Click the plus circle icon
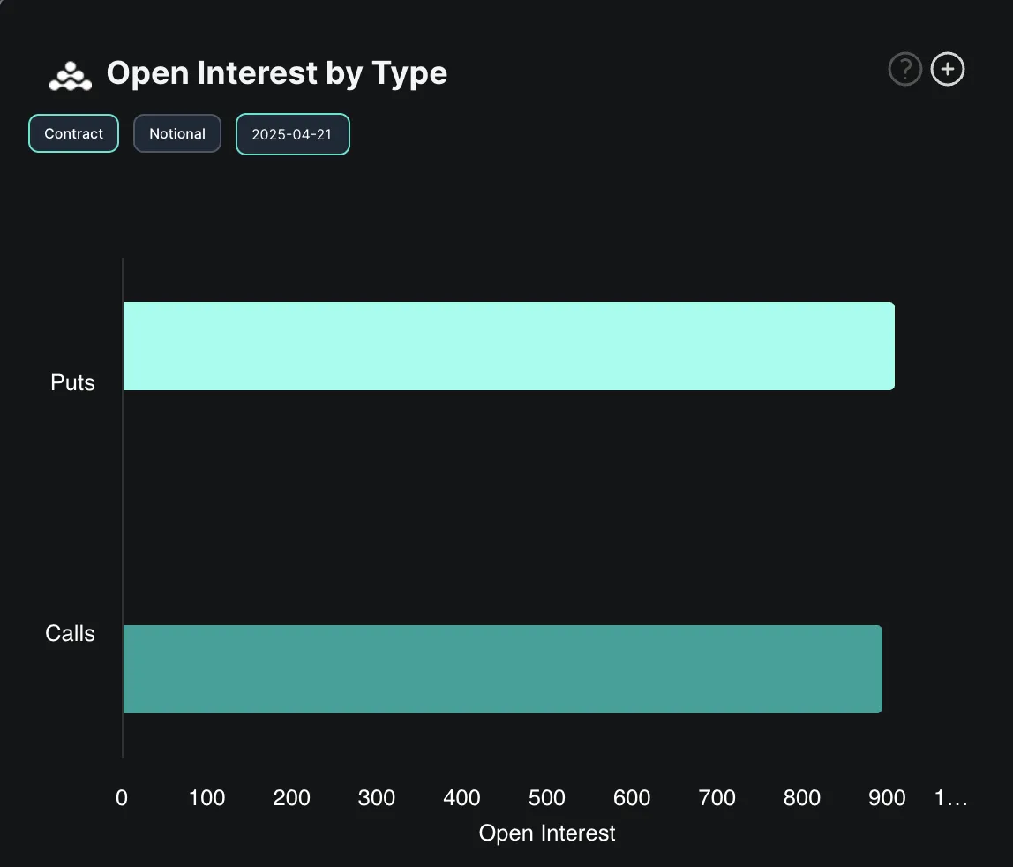Screen dimensions: 1013x867 pos(948,69)
